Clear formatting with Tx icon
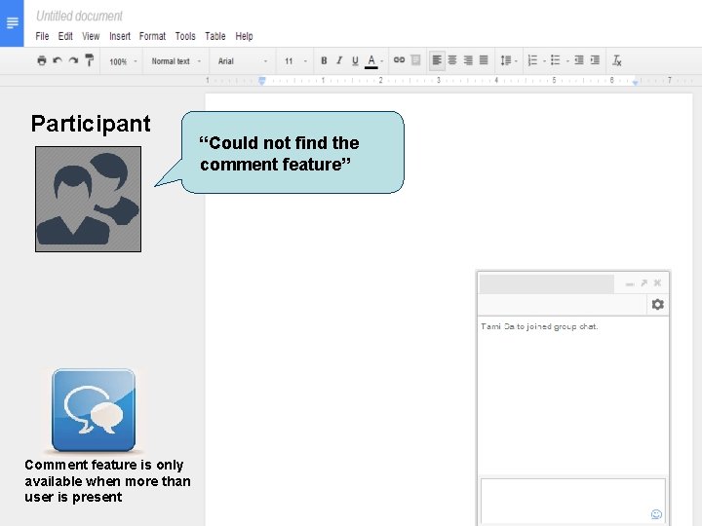 point(616,60)
